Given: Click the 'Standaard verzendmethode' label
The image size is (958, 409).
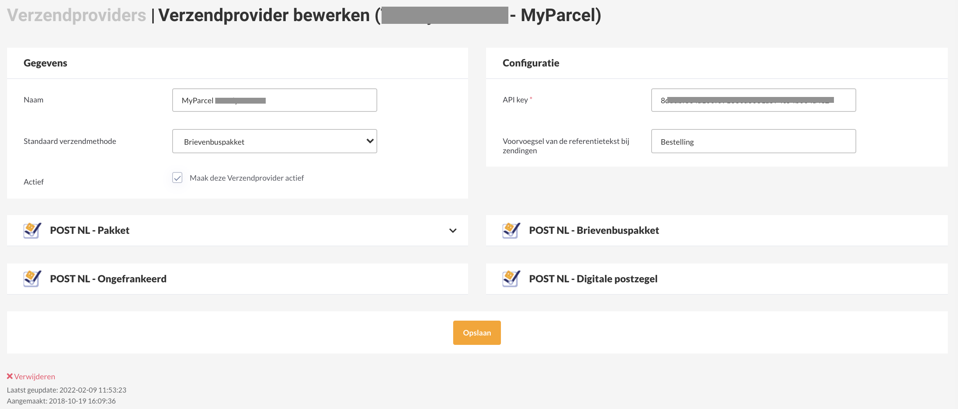Looking at the screenshot, I should coord(70,141).
